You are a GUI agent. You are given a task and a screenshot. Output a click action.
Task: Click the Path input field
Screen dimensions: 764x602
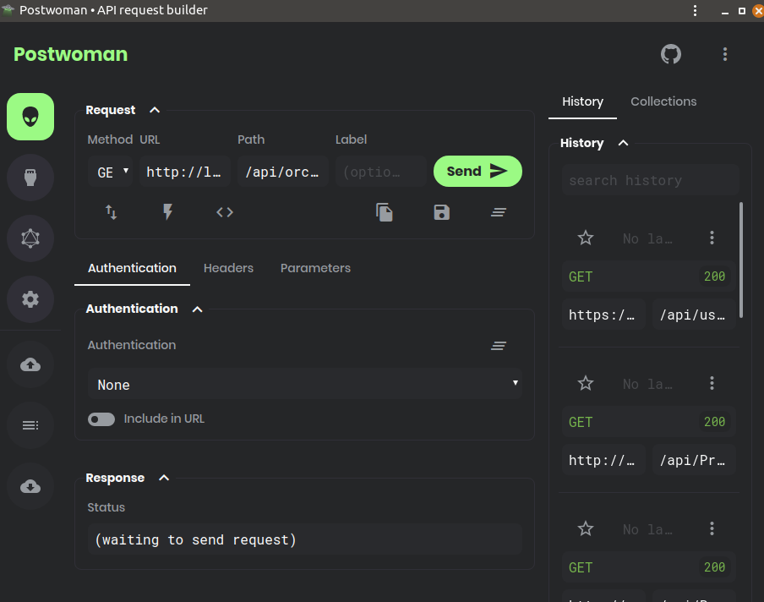(x=283, y=172)
